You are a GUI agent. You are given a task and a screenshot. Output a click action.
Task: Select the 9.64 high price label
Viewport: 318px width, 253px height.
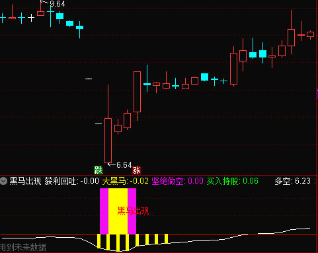click(x=58, y=4)
